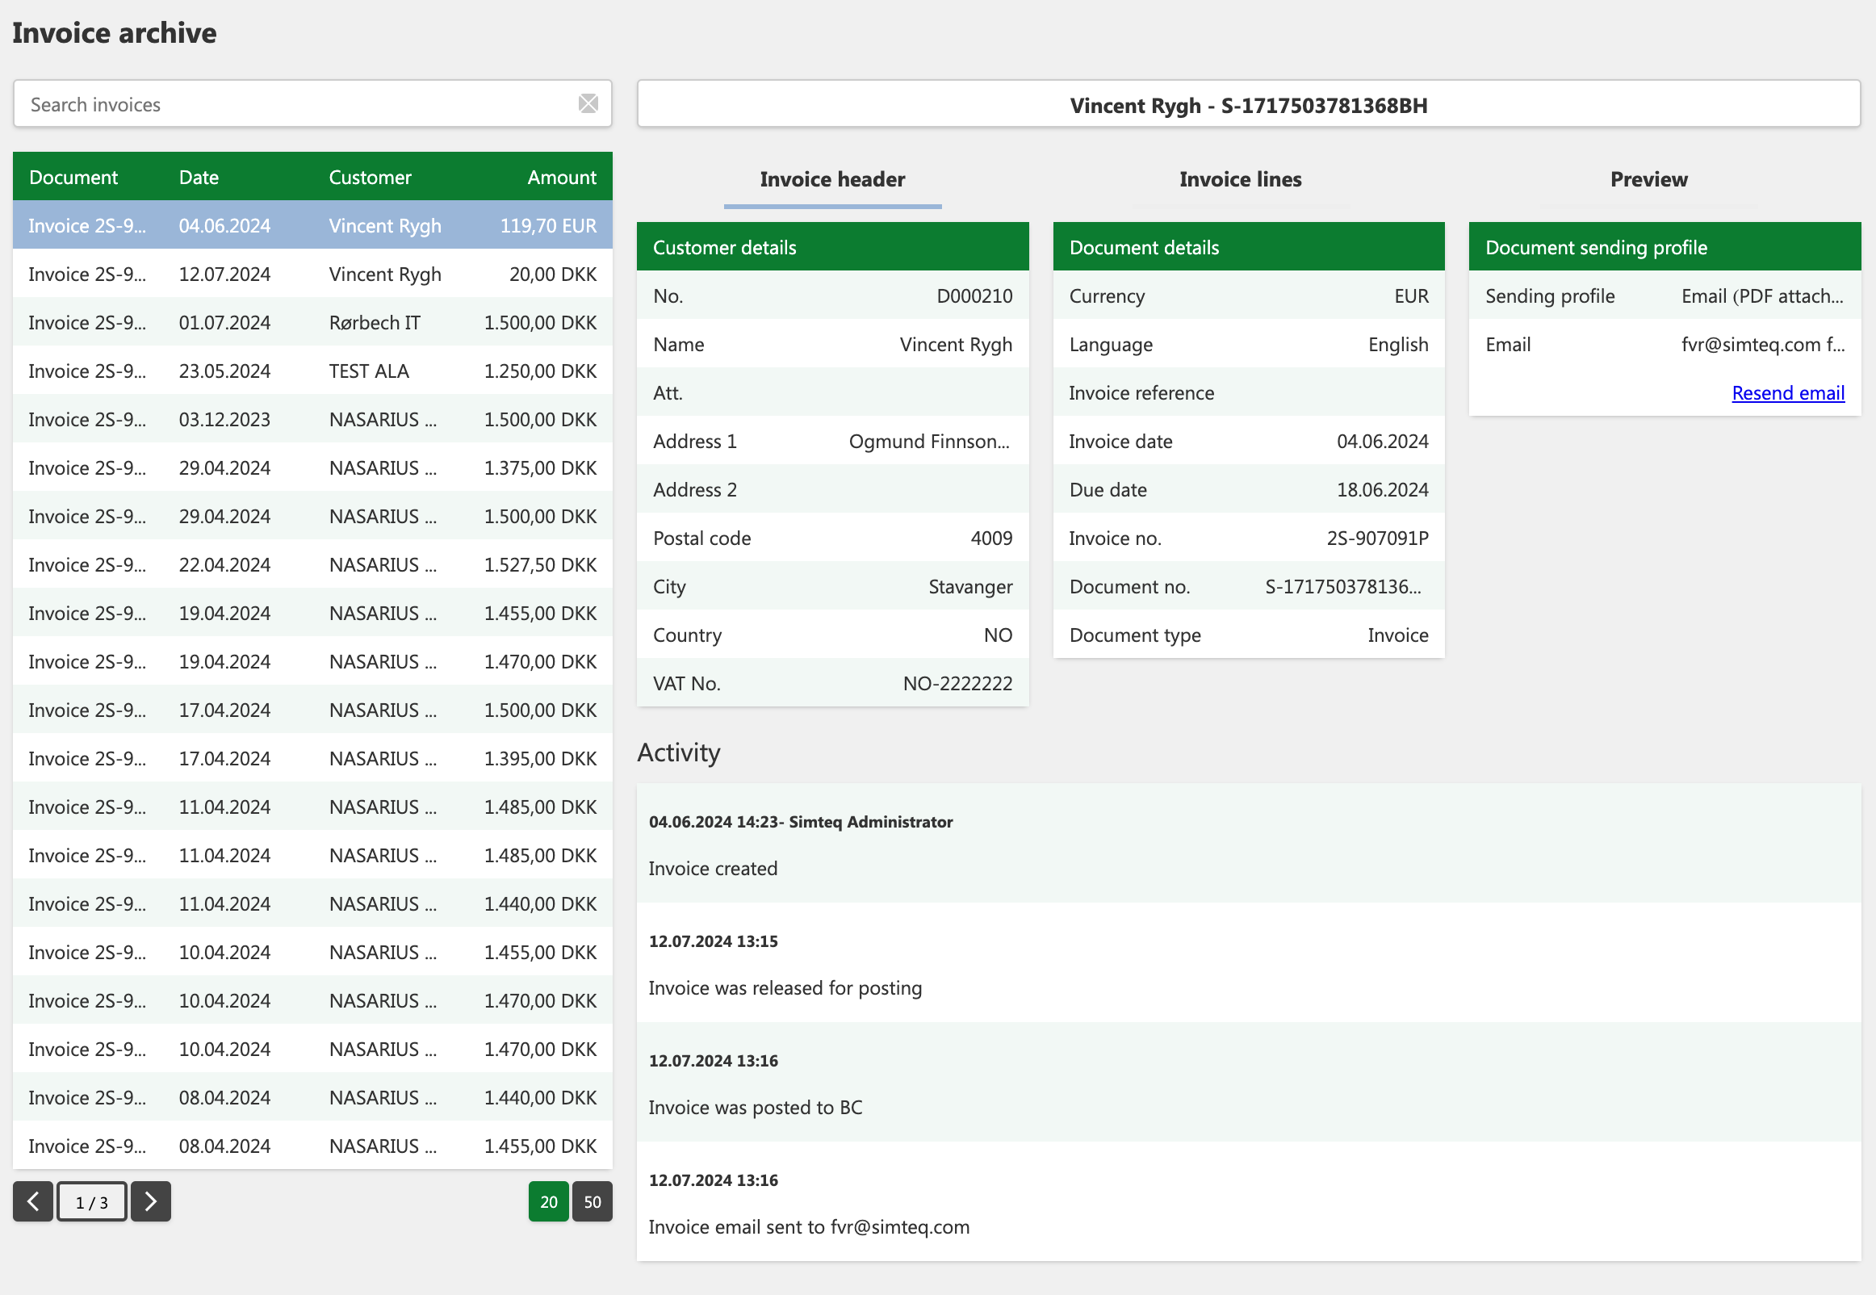This screenshot has width=1876, height=1295.
Task: Sort list by Amount column header
Action: pos(561,177)
